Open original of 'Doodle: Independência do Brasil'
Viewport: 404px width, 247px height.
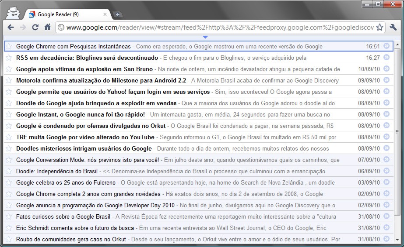coord(386,171)
